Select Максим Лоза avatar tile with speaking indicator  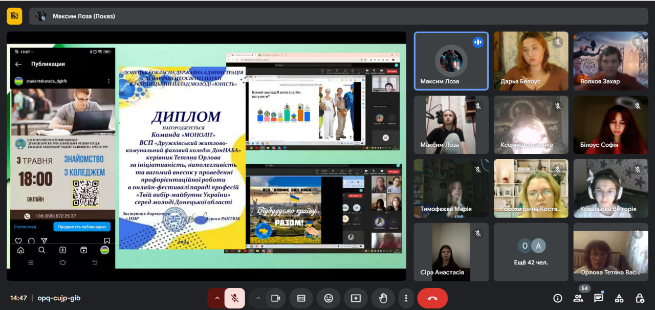(x=451, y=61)
